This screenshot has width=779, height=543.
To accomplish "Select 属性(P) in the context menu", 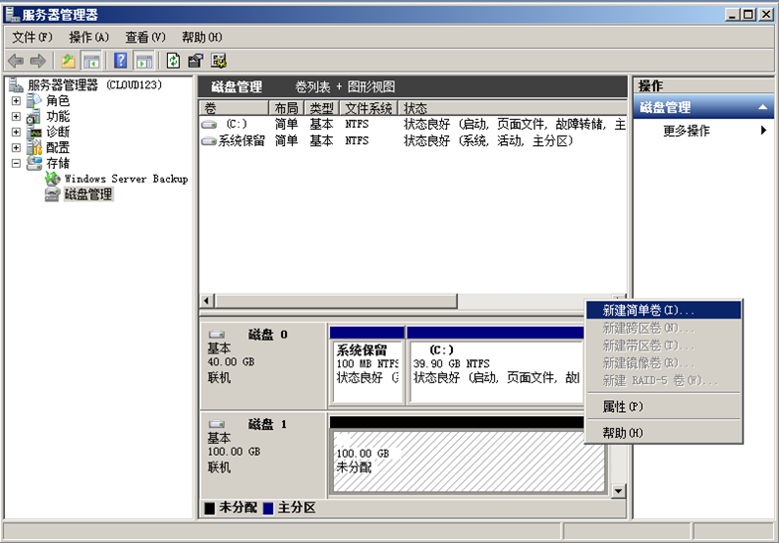I will pyautogui.click(x=623, y=407).
